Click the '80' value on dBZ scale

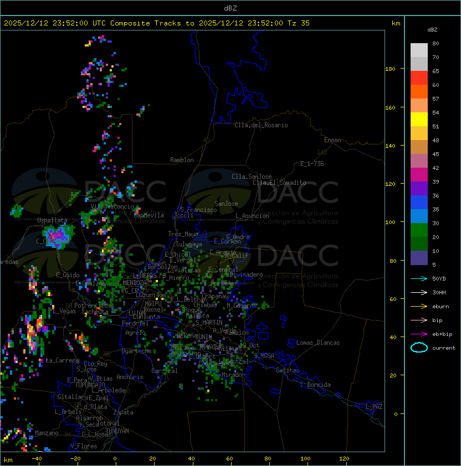pyautogui.click(x=436, y=43)
